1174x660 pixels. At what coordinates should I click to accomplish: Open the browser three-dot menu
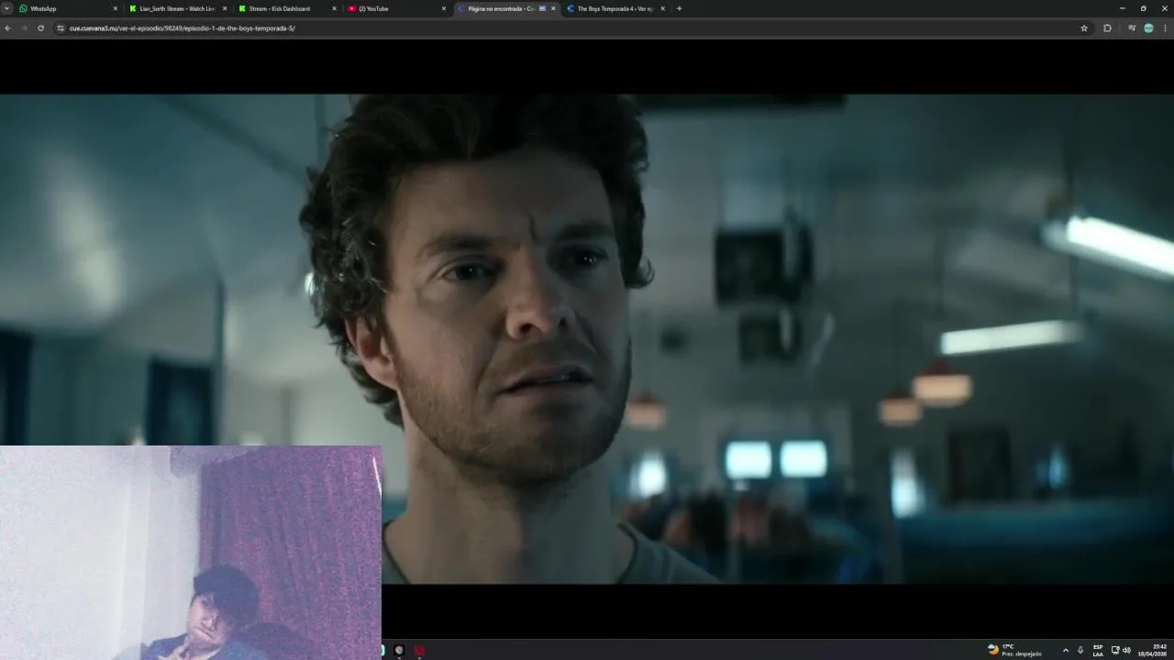pyautogui.click(x=1165, y=28)
